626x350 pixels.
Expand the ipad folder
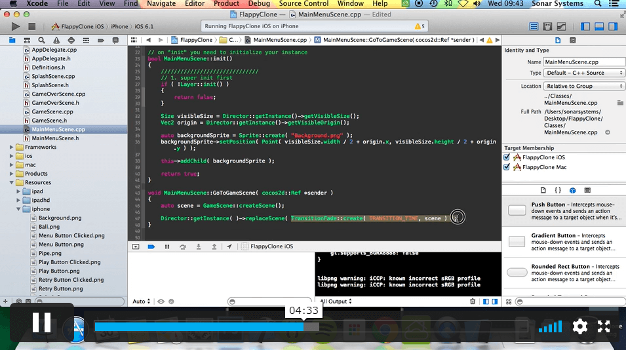coord(18,191)
